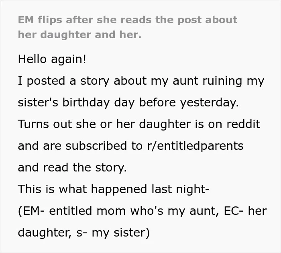Click the line 'I posted a story about my aunt'
281x253 pixels.
pos(141,81)
